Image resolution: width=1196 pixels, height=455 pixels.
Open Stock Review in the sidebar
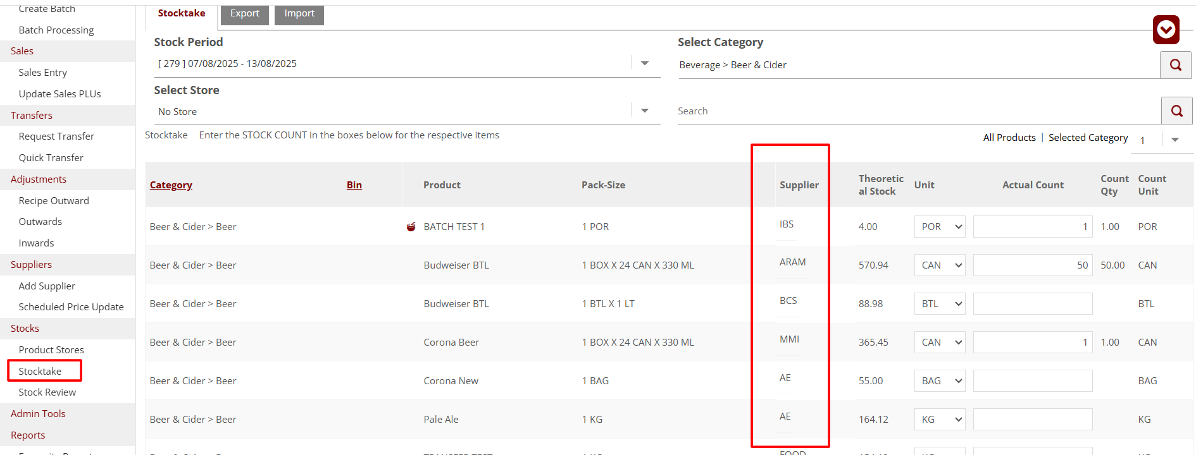point(47,392)
